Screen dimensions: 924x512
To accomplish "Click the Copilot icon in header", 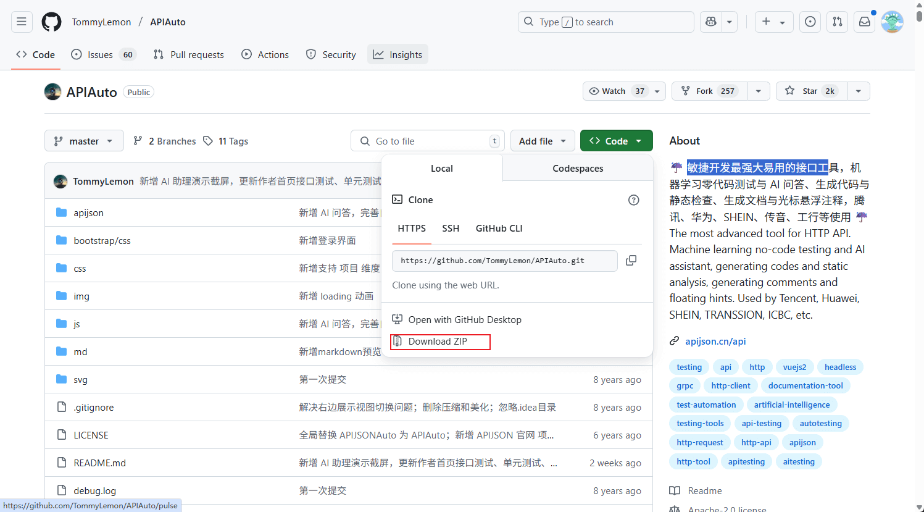I will (x=711, y=22).
